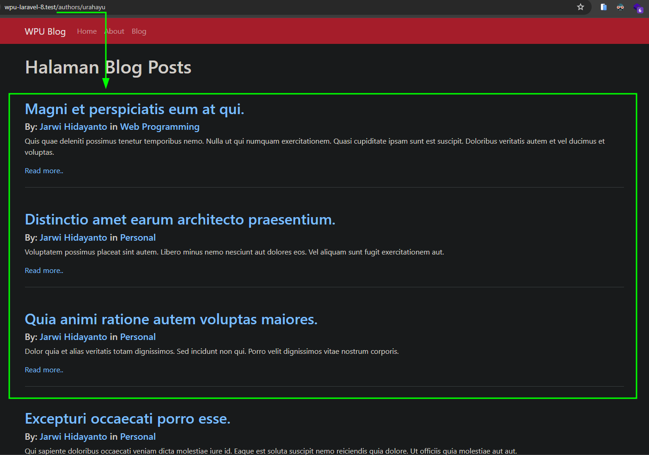Open post 'Magni et perspiciatis eum at qui.'
The image size is (649, 455).
[134, 109]
